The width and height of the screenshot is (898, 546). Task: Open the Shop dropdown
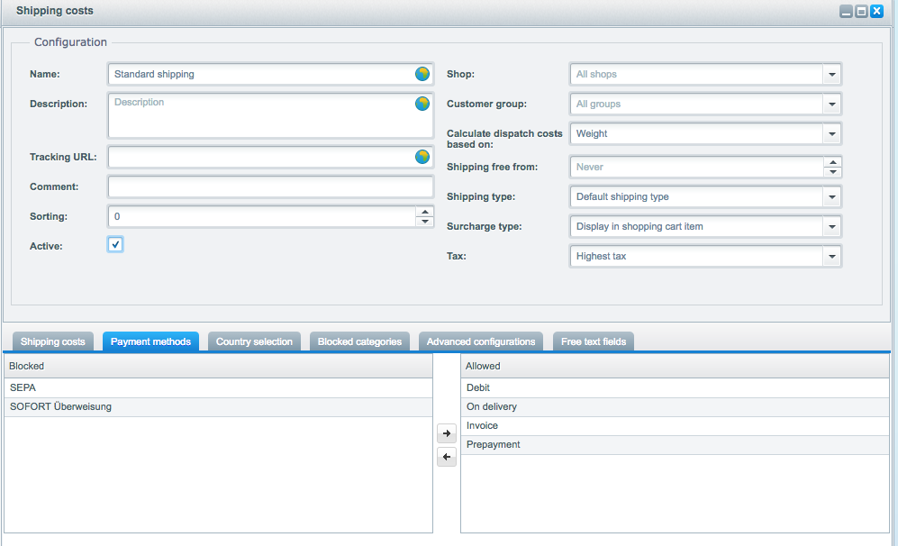click(832, 75)
